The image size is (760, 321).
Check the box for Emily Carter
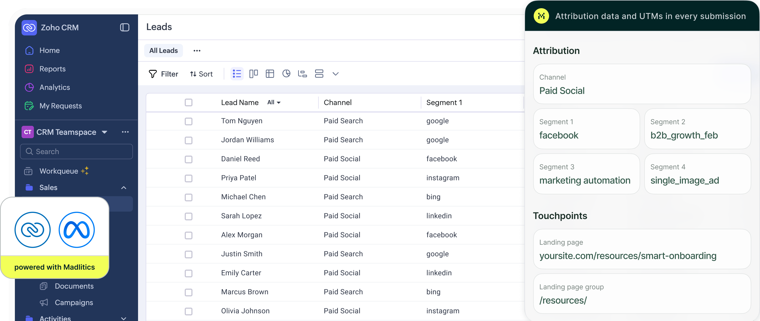coord(189,273)
